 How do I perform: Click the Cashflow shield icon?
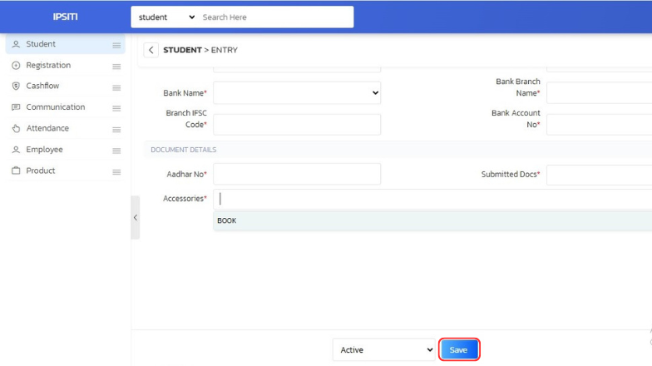coord(16,87)
